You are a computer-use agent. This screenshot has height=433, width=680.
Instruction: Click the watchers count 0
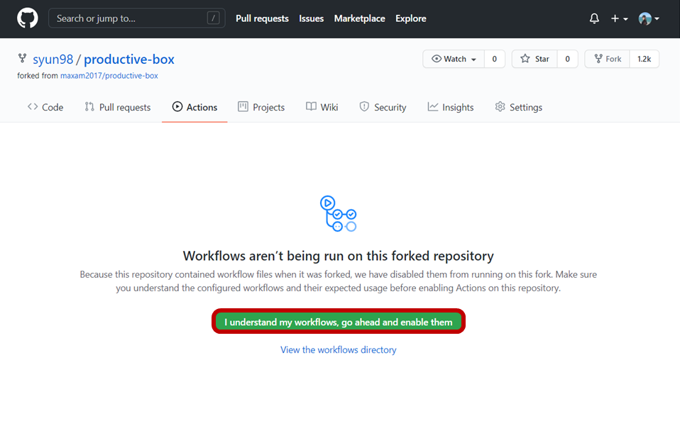(495, 59)
